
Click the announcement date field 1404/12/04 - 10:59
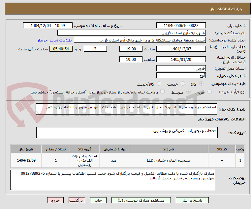tap(48, 26)
